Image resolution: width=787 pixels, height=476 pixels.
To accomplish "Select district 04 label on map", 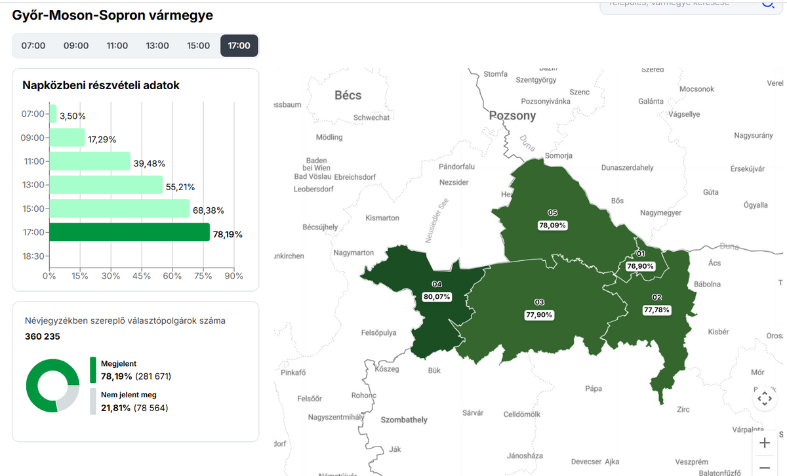I will (x=437, y=284).
